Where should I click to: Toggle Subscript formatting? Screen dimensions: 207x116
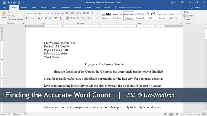tap(42, 18)
